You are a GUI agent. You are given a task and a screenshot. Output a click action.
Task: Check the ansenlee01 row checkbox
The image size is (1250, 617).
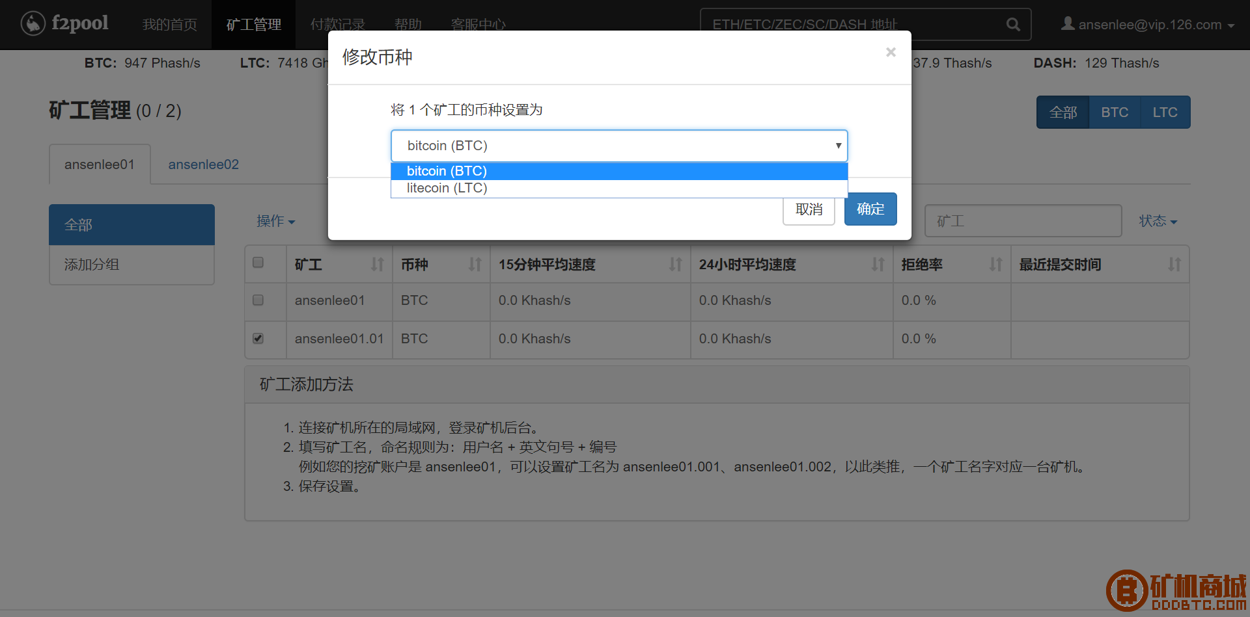[258, 300]
